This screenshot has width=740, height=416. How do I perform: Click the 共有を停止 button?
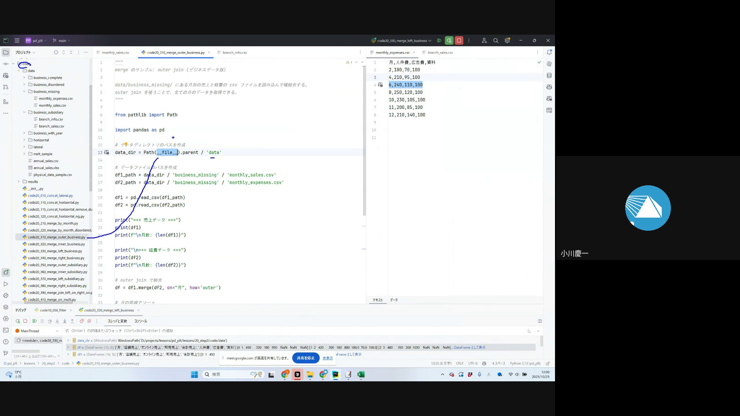coord(306,358)
